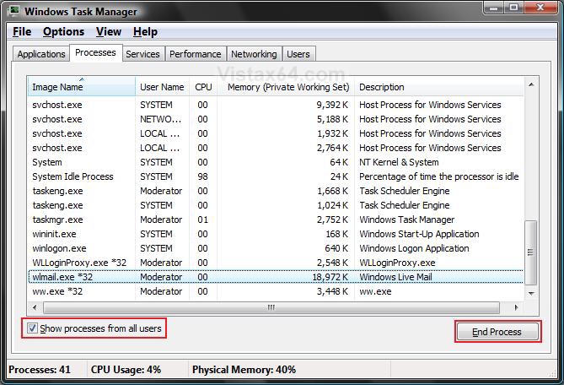Image resolution: width=564 pixels, height=385 pixels.
Task: Click the horizontal scrollbar thumb
Action: 271,307
